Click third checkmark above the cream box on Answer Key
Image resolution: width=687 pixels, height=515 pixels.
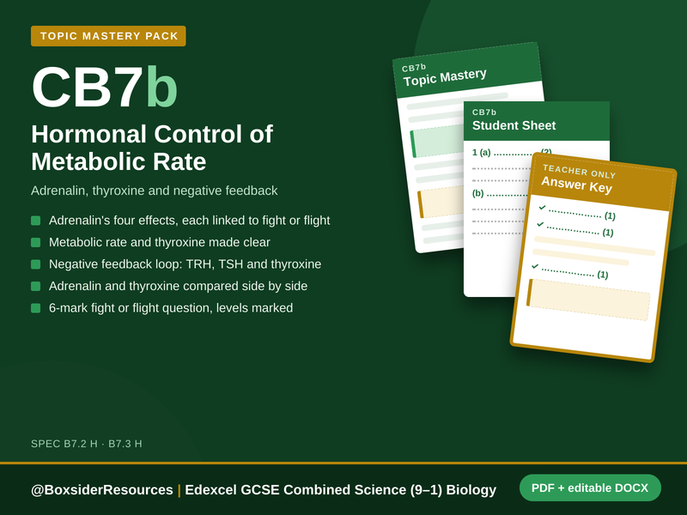pyautogui.click(x=535, y=266)
